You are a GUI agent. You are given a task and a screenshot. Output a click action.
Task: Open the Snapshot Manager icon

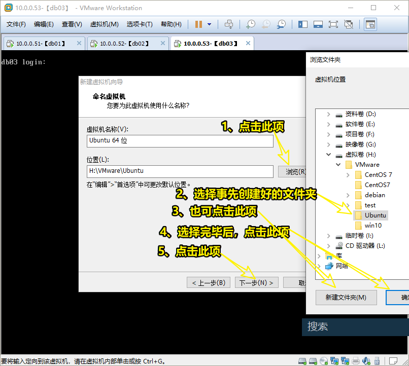(281, 24)
